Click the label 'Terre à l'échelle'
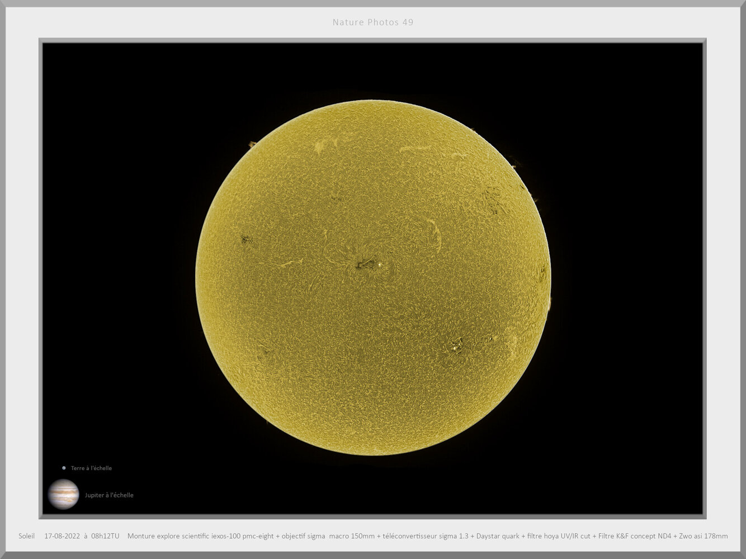The image size is (746, 559). coord(90,468)
